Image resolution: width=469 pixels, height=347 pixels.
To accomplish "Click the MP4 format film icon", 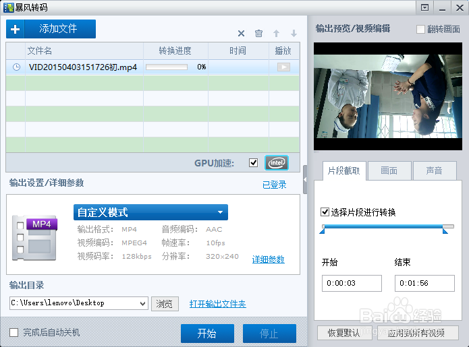I will [x=34, y=238].
